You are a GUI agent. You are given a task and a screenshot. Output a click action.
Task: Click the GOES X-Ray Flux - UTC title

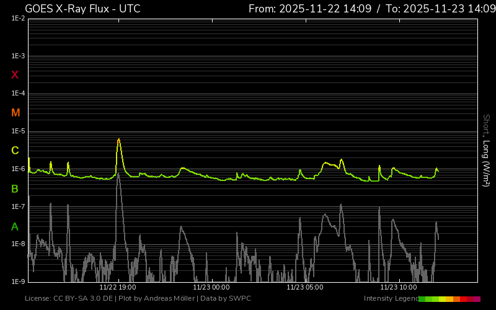pos(82,9)
